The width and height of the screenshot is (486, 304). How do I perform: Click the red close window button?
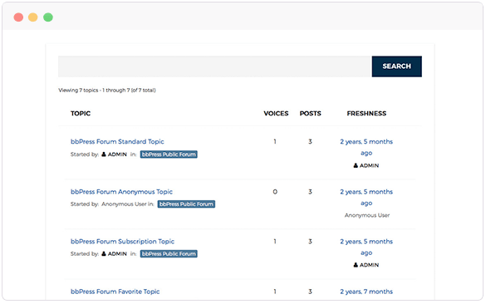click(18, 17)
